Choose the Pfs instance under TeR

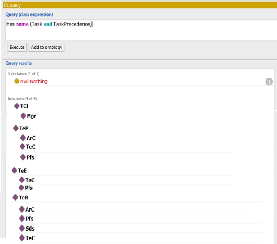pyautogui.click(x=29, y=219)
